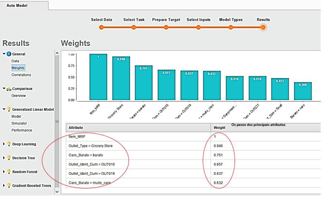Go to the Model Types step
This screenshot has width=324, height=200.
tap(231, 27)
